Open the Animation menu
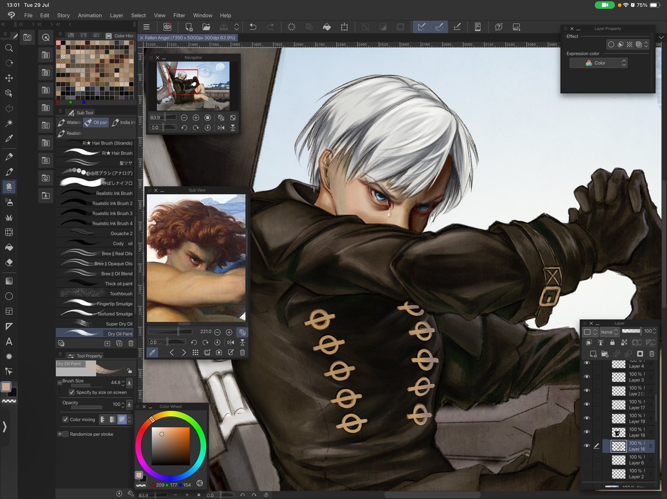Image resolution: width=667 pixels, height=499 pixels. point(90,16)
